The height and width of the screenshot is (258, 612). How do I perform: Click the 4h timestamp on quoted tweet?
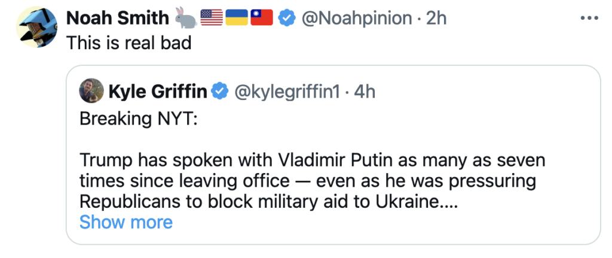365,91
